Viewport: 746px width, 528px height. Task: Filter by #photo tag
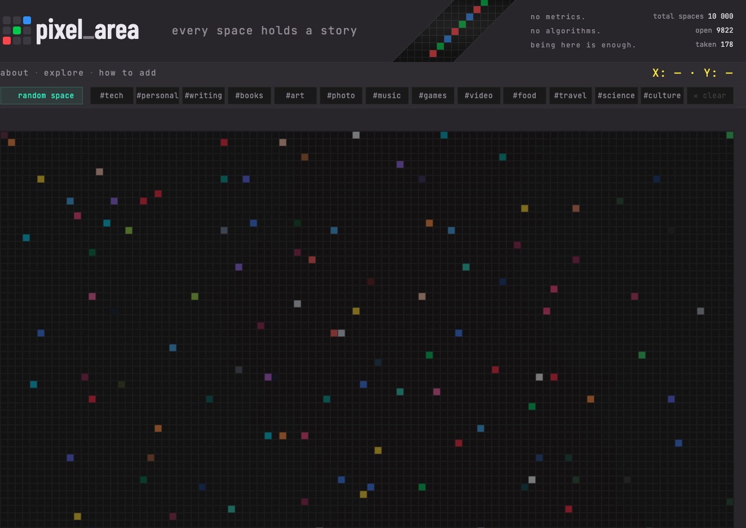[341, 95]
